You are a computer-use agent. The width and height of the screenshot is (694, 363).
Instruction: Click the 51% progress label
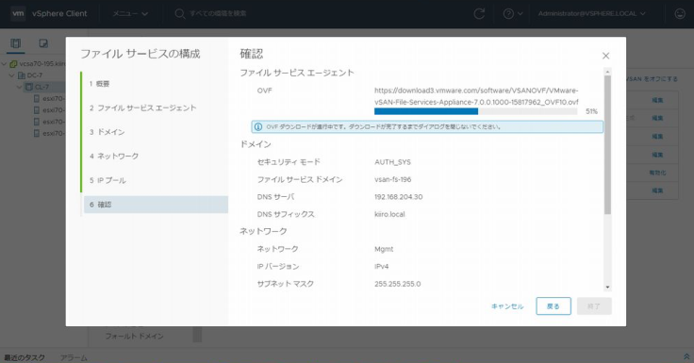tap(591, 111)
